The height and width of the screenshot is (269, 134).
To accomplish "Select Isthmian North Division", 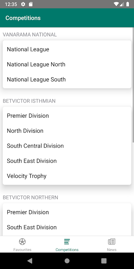I will tap(67, 131).
